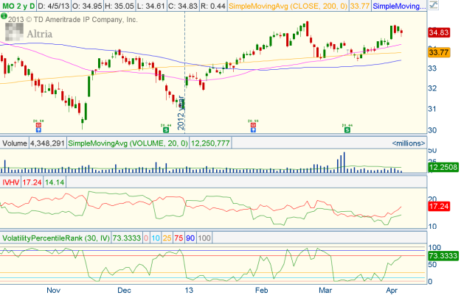The image size is (461, 295).
Task: Click the 30 price axis label
Action: [432, 130]
